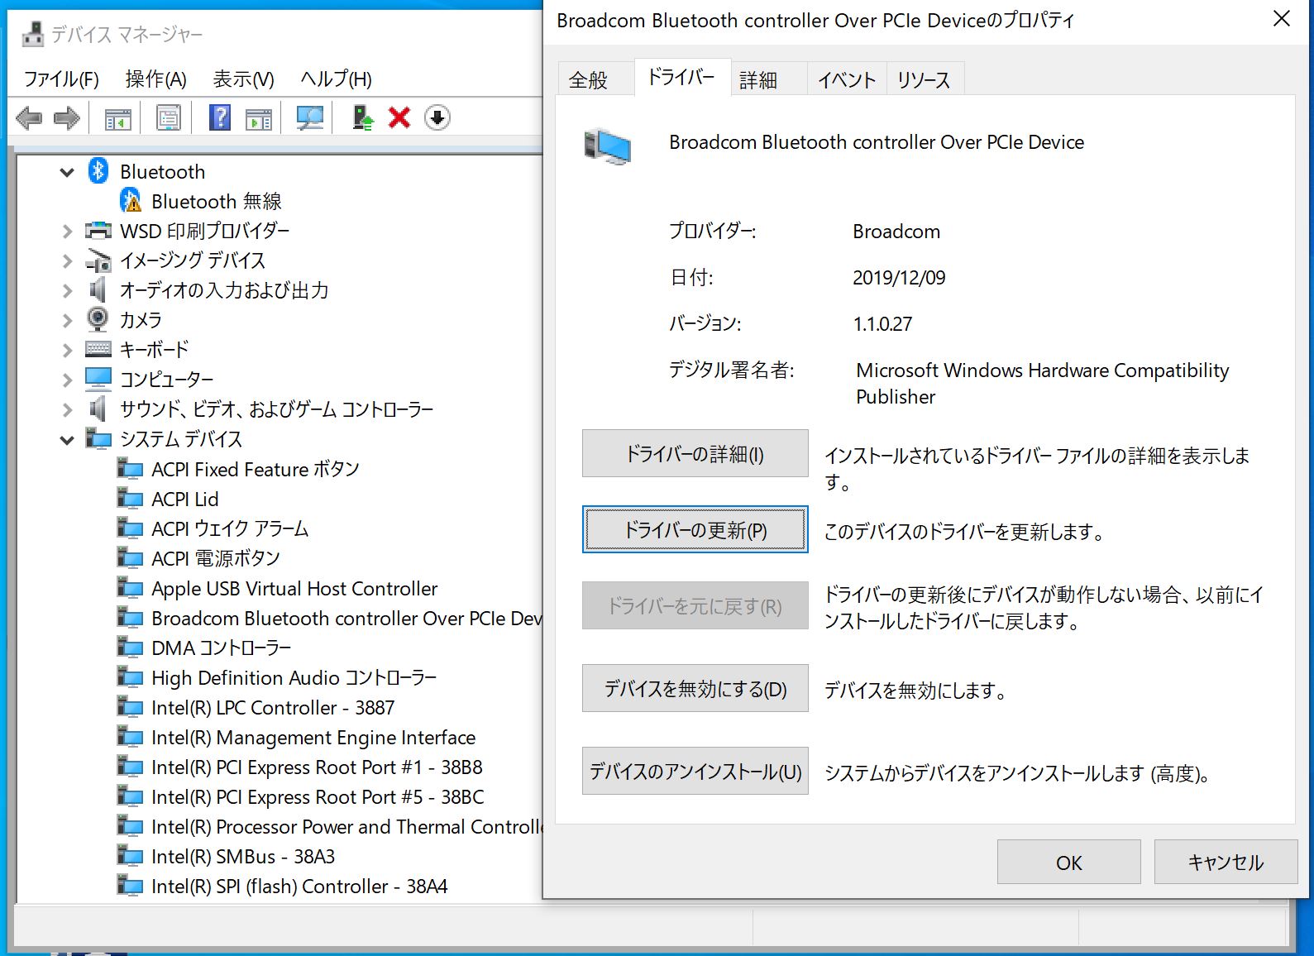The width and height of the screenshot is (1314, 956).
Task: Click the イメージング デバイス icon
Action: click(98, 261)
